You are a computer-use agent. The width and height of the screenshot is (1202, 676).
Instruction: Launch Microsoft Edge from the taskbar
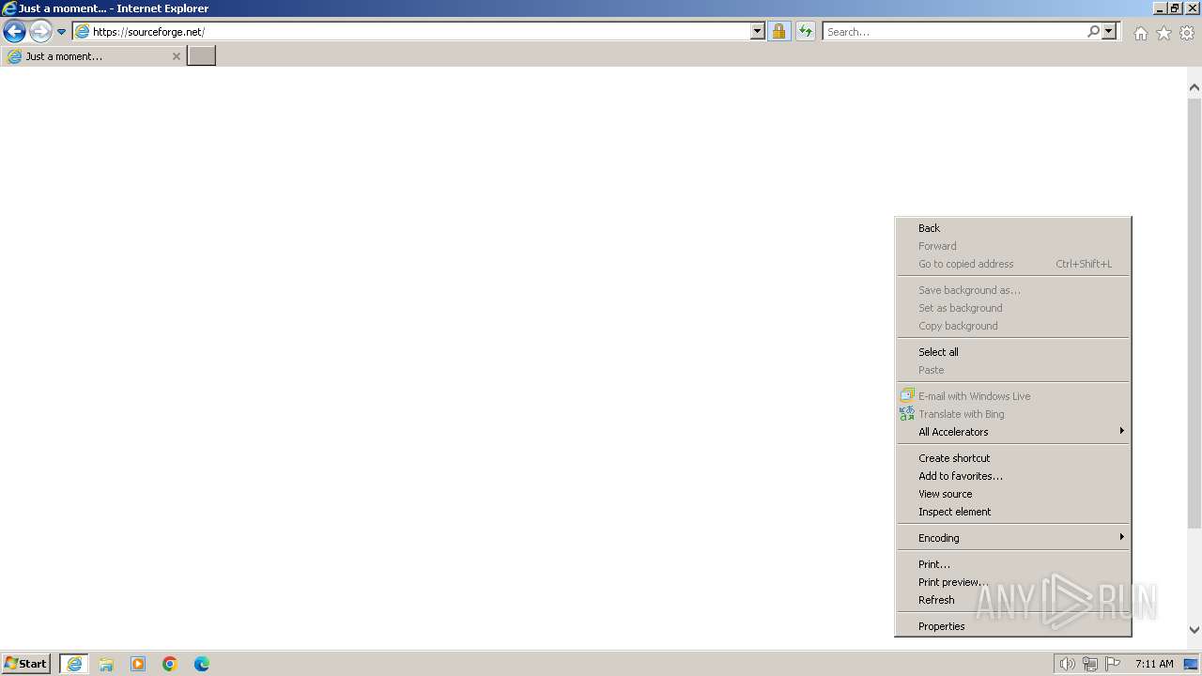[202, 664]
